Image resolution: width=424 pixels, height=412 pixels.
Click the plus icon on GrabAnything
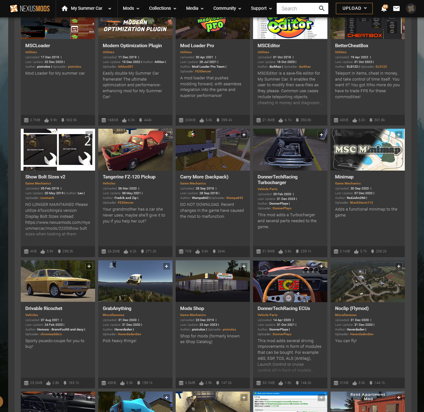coord(167,266)
